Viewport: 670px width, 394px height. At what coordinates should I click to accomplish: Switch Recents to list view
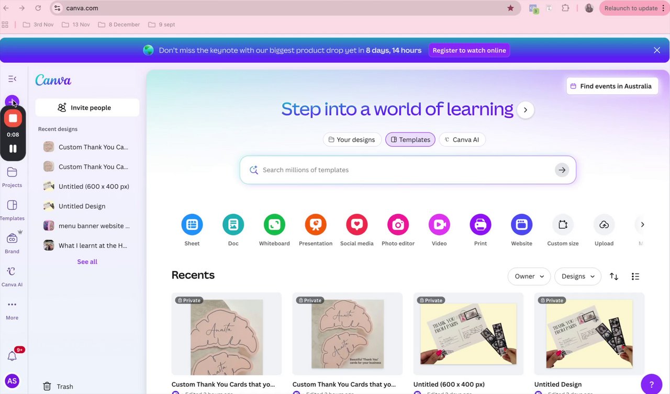(x=635, y=276)
